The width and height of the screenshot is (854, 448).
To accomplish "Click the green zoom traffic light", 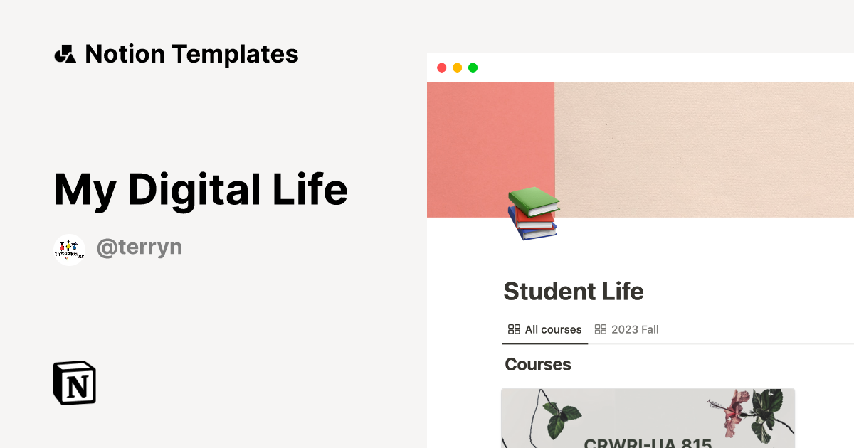I will (473, 68).
